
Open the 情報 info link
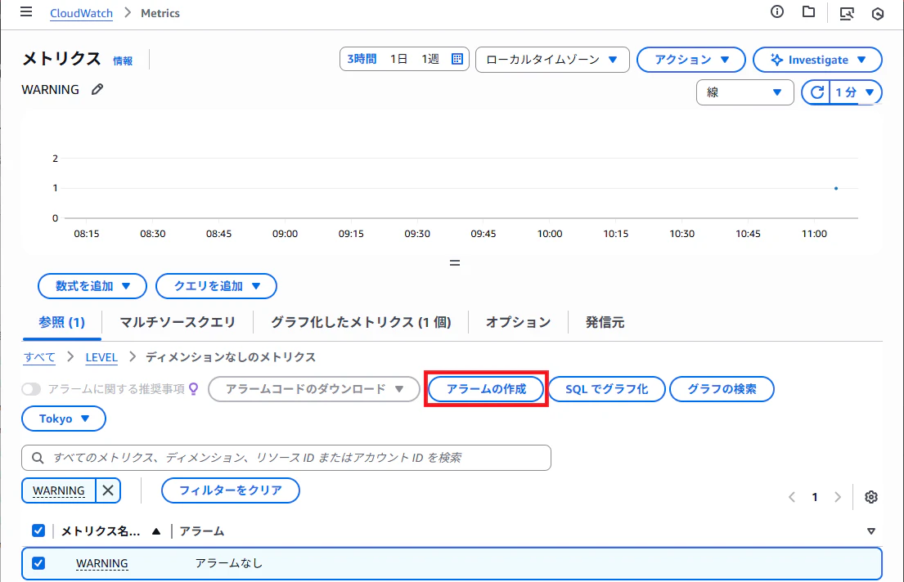(x=122, y=60)
